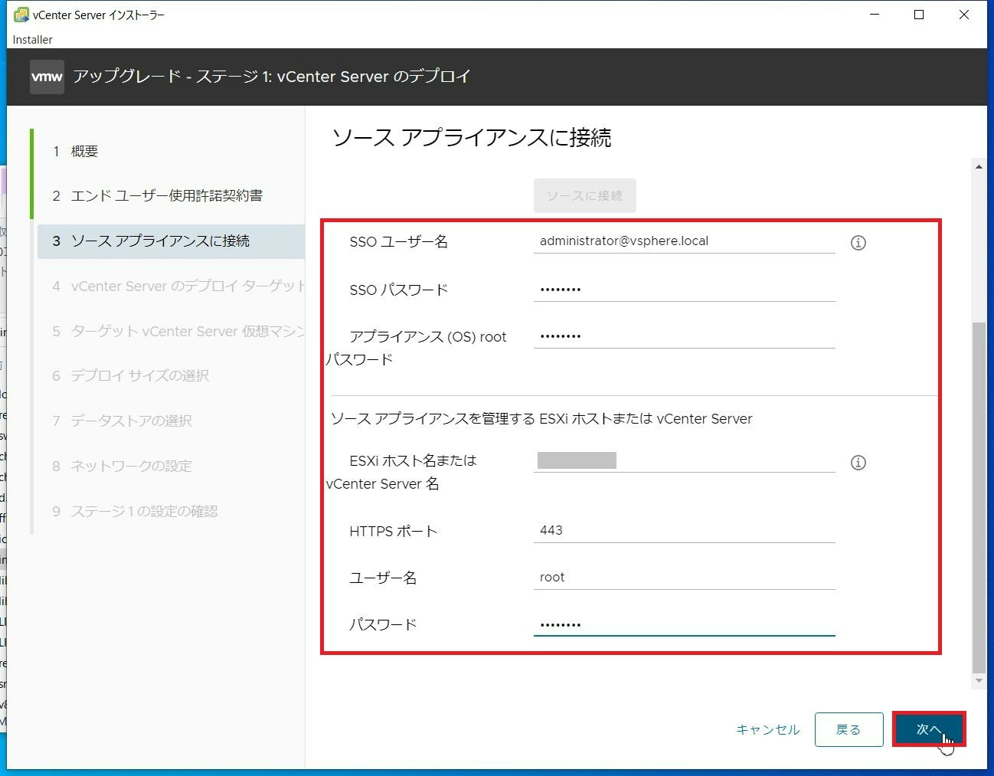994x776 pixels.
Task: Click the SSO ユーザー名 label
Action: coord(398,242)
